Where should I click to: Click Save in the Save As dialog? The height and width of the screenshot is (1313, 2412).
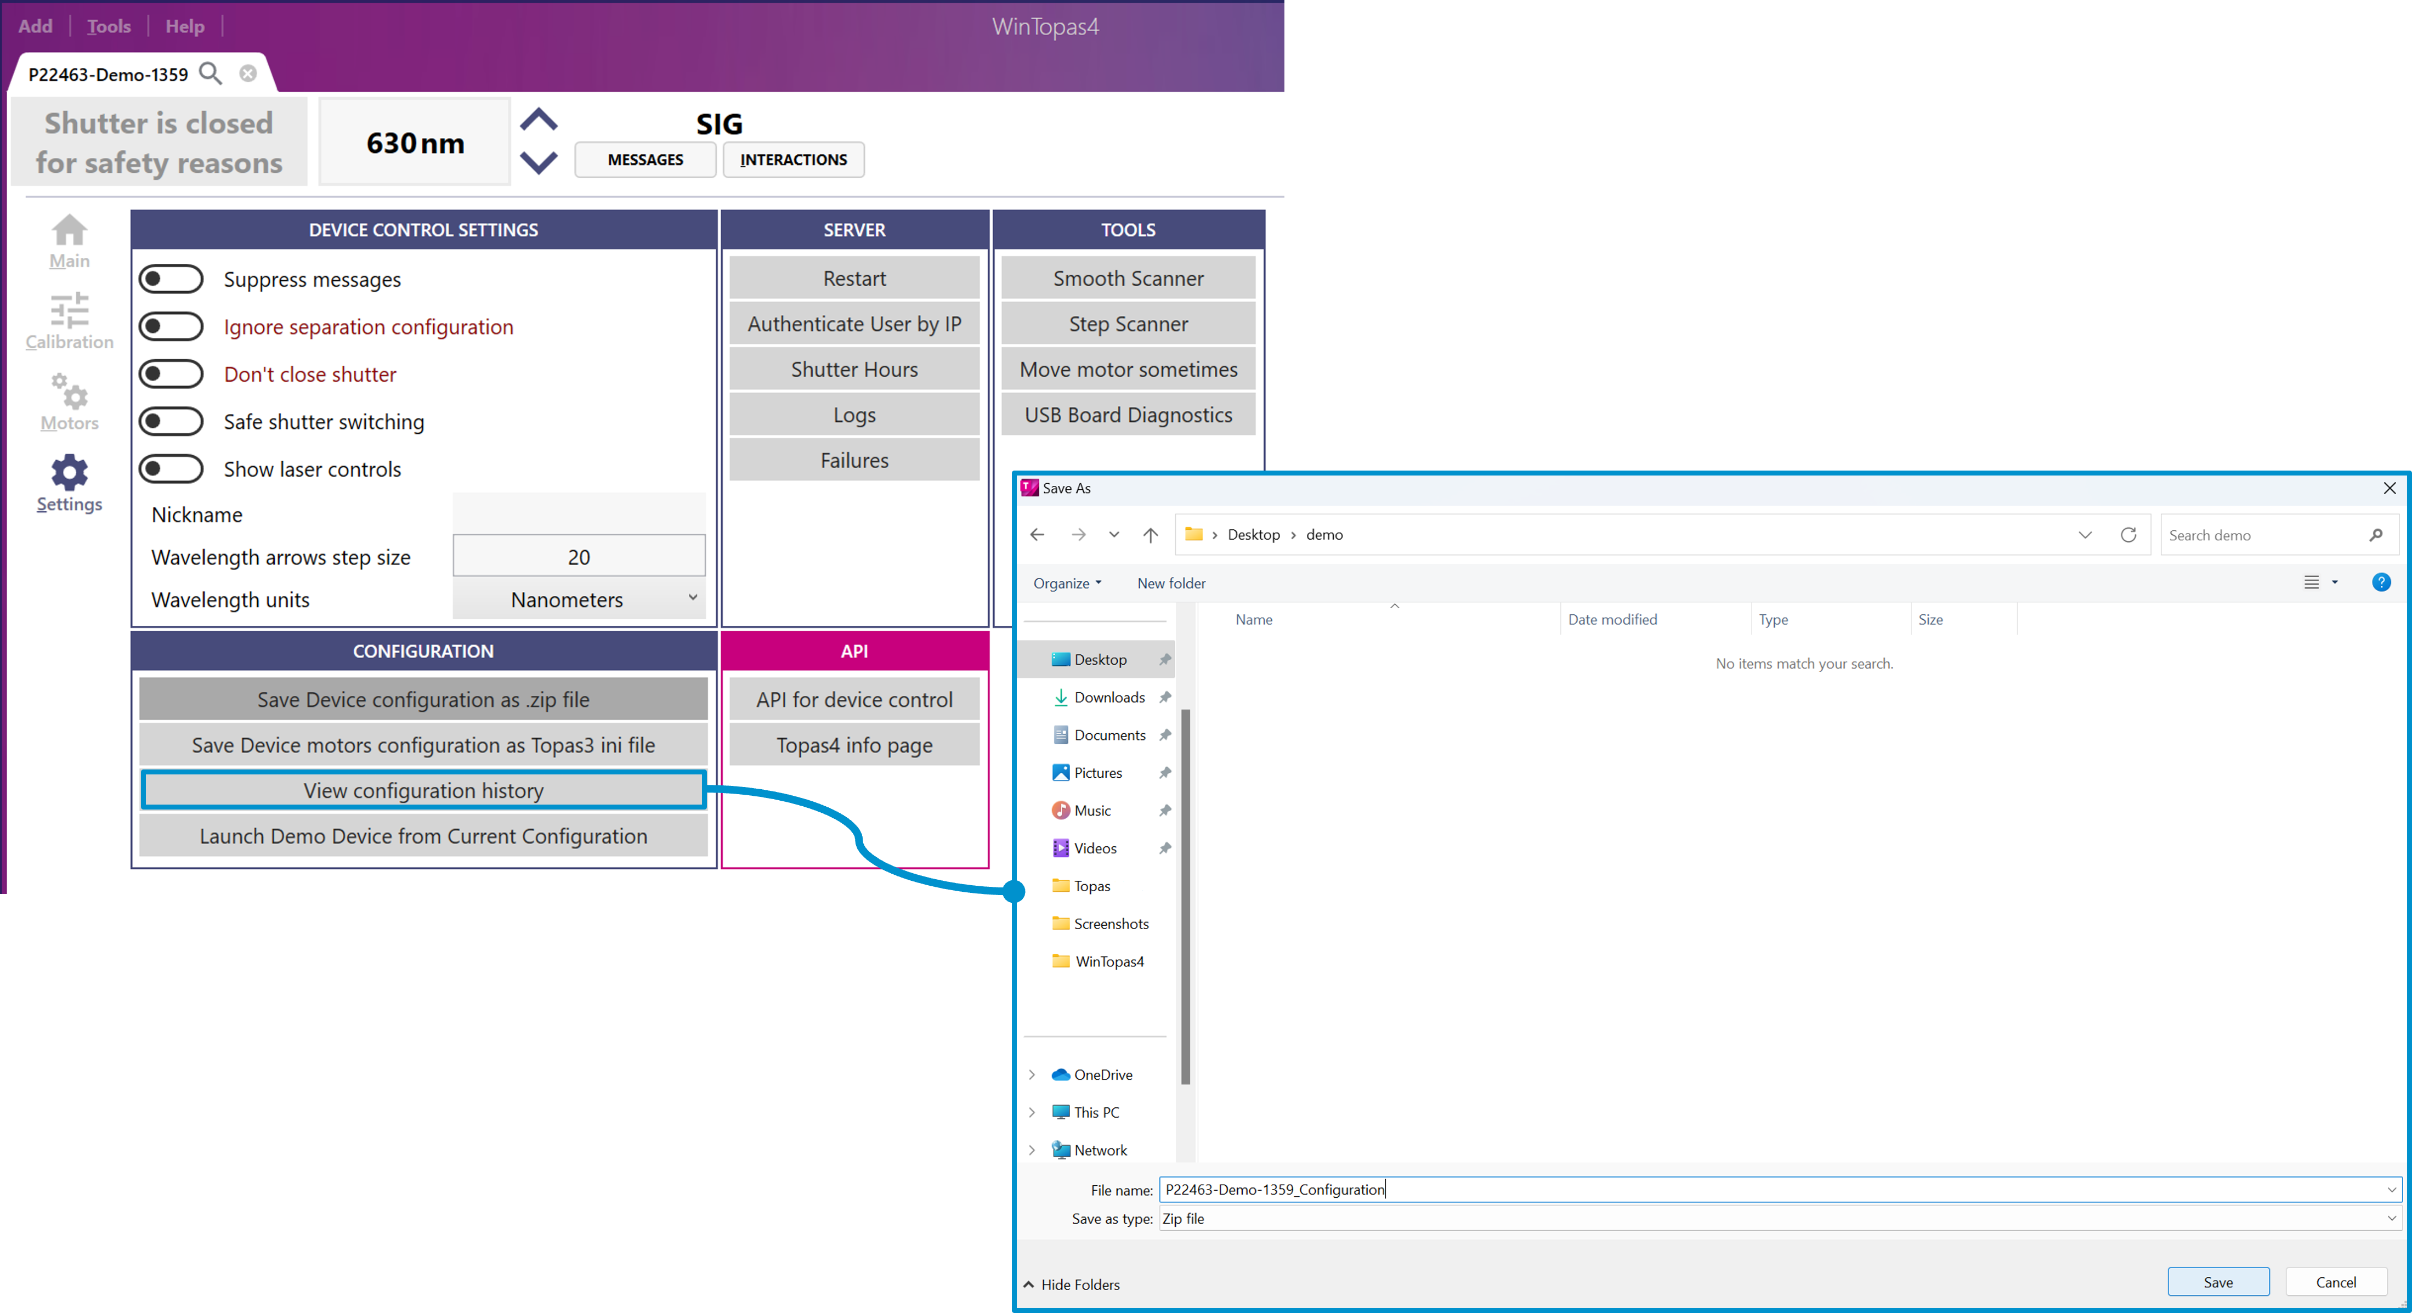tap(2218, 1282)
